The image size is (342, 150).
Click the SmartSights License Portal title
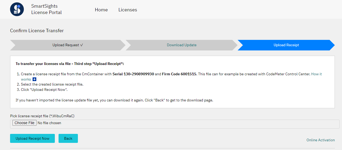tap(46, 9)
